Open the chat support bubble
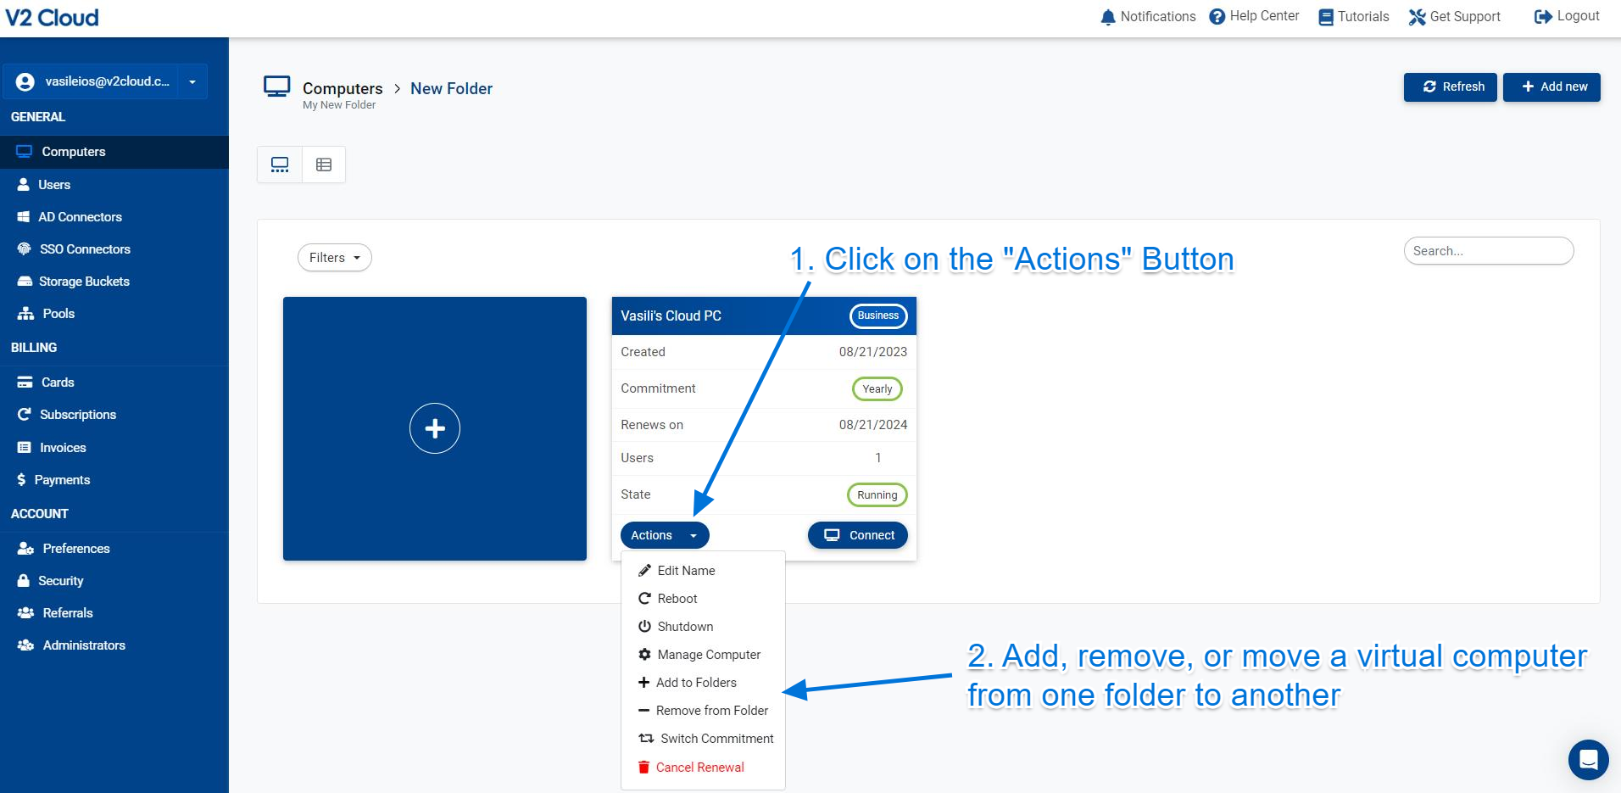The height and width of the screenshot is (793, 1621). click(x=1589, y=759)
